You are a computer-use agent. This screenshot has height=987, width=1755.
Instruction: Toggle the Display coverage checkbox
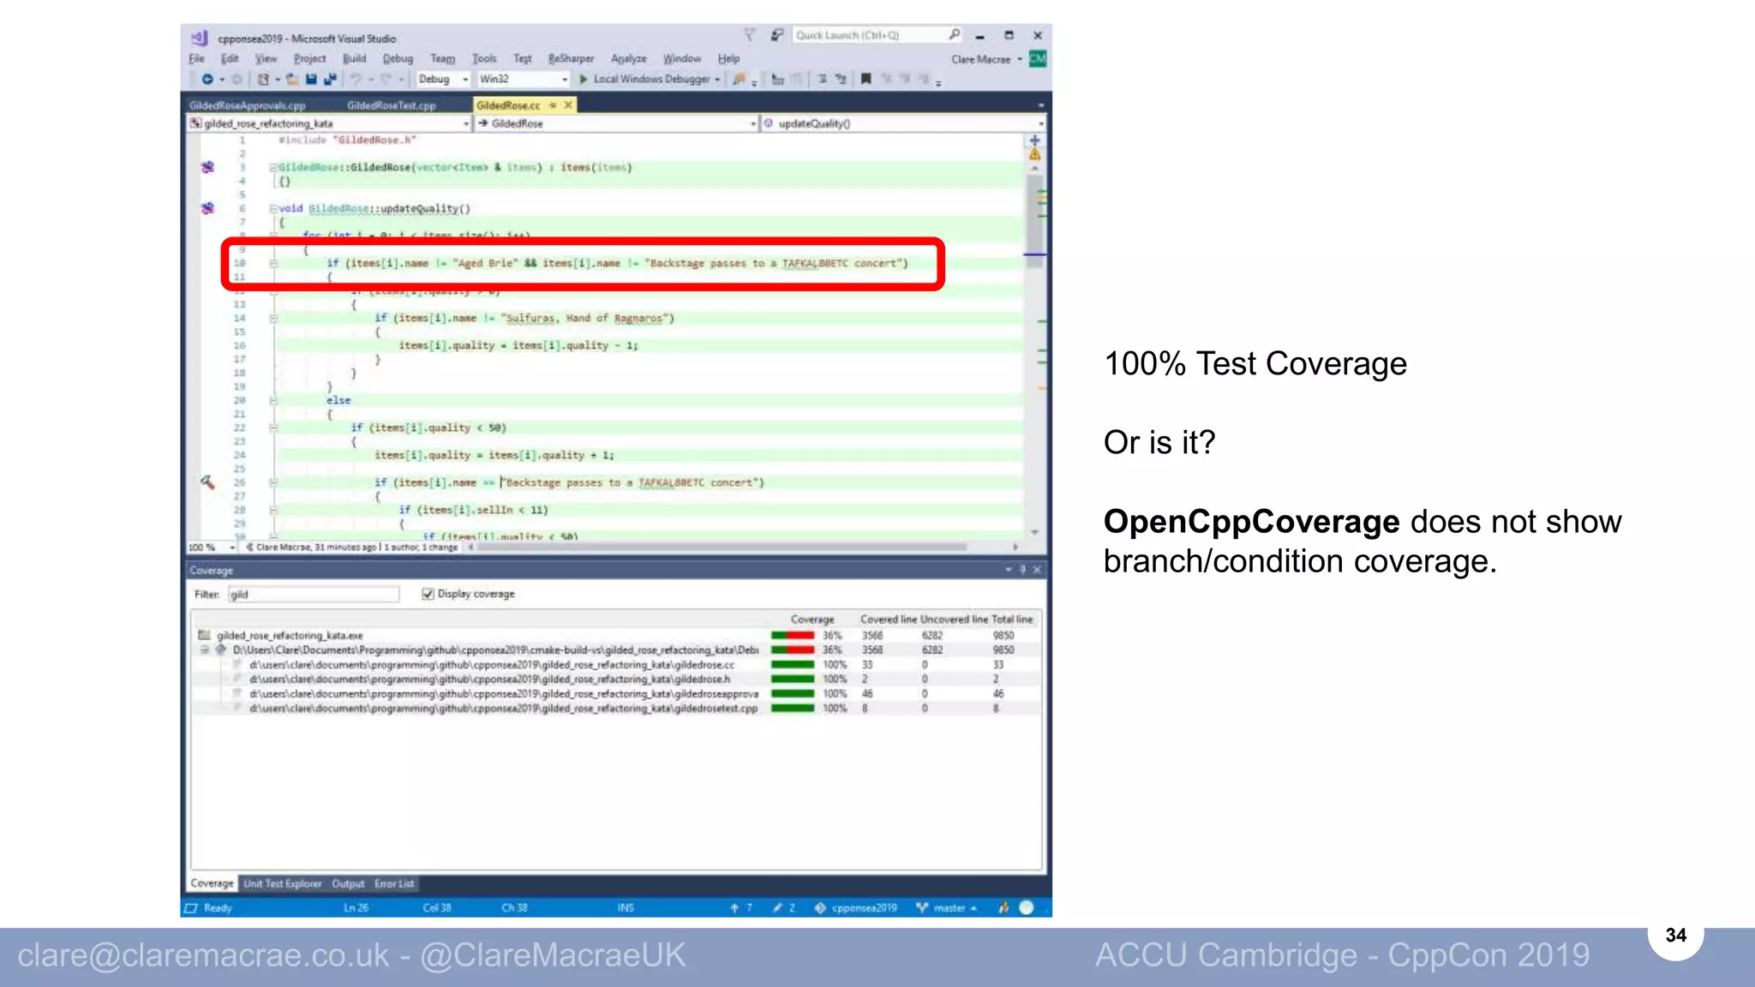point(428,594)
